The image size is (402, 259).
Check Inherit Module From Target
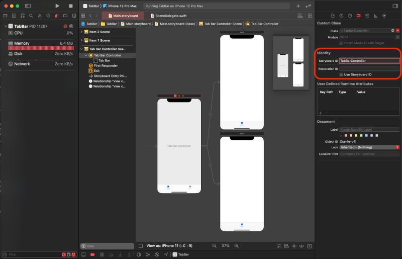341,43
